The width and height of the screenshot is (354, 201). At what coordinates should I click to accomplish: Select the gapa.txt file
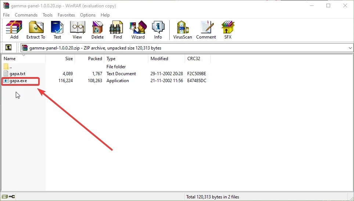point(17,74)
